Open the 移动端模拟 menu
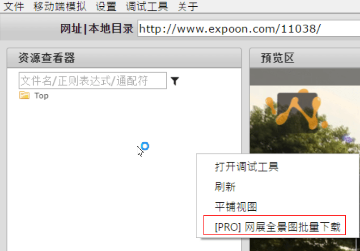360x251 pixels. point(59,6)
